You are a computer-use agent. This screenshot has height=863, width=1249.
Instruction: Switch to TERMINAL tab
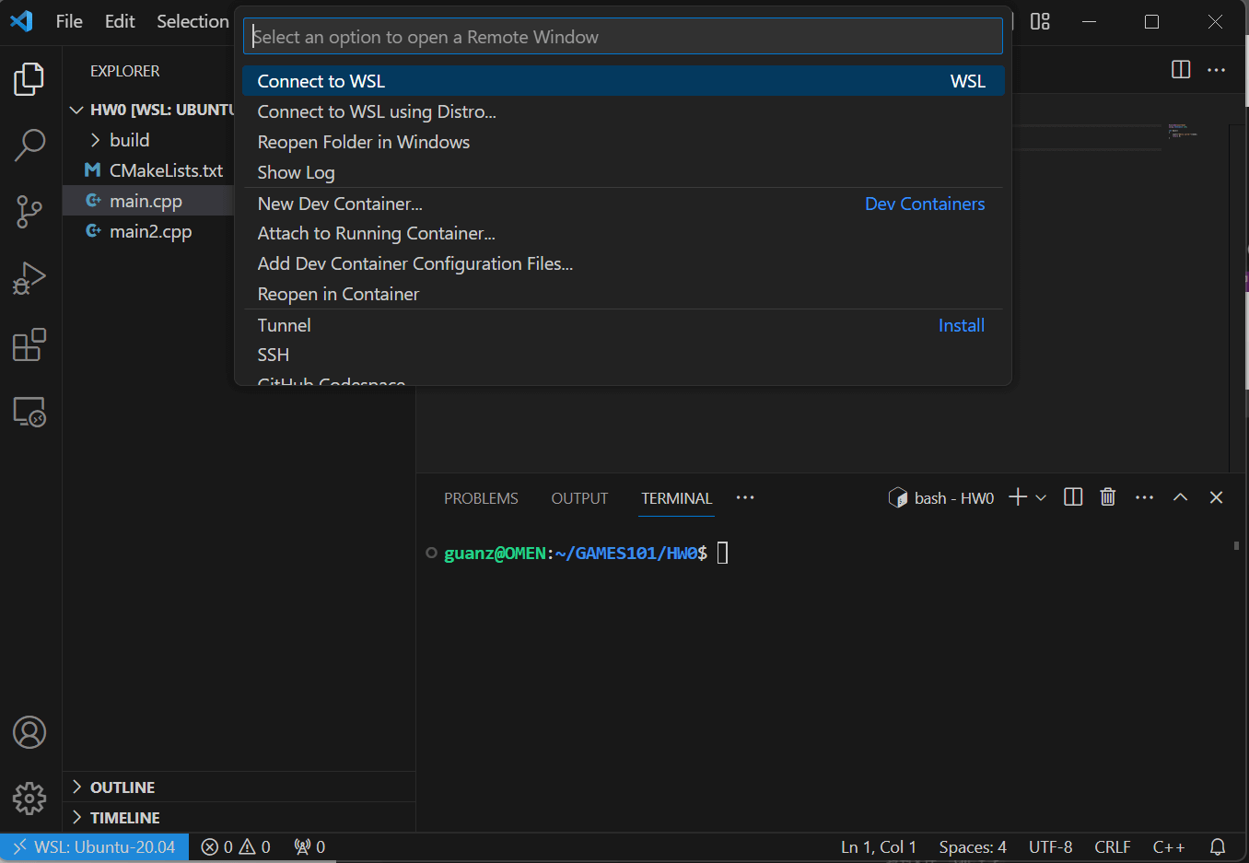point(677,498)
